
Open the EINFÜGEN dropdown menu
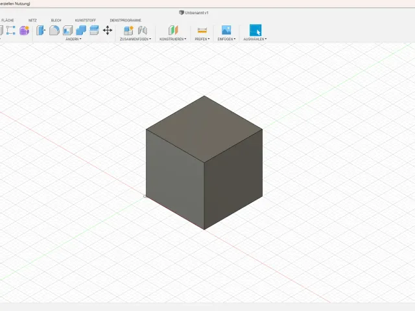point(226,39)
